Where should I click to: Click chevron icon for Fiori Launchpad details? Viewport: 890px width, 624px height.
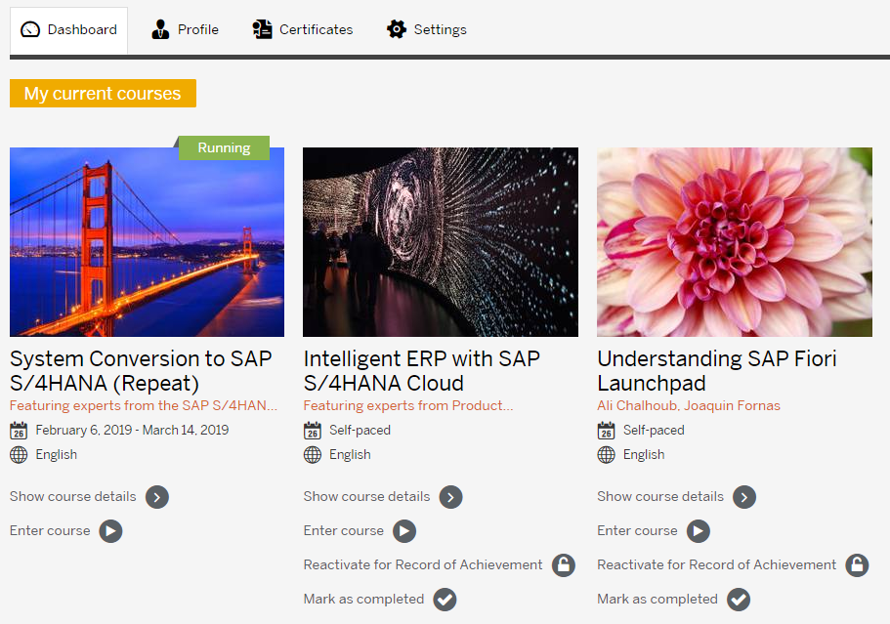pos(744,497)
